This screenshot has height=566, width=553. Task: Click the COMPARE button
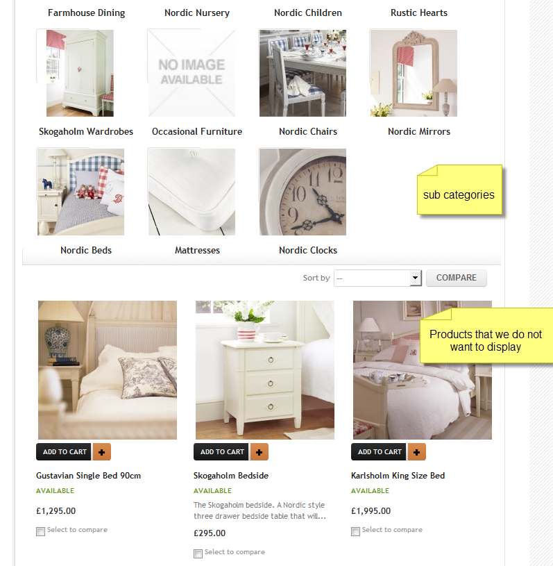(x=457, y=278)
